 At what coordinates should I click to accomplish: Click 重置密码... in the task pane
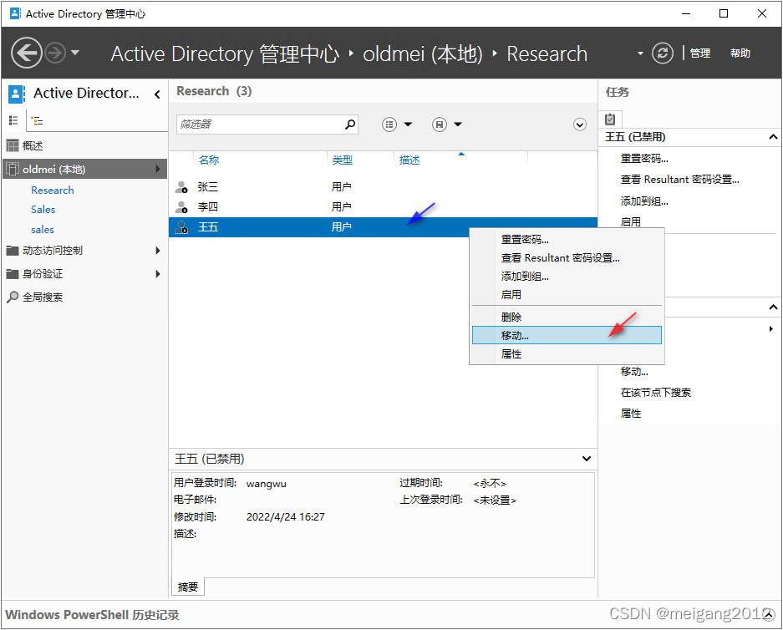point(644,159)
